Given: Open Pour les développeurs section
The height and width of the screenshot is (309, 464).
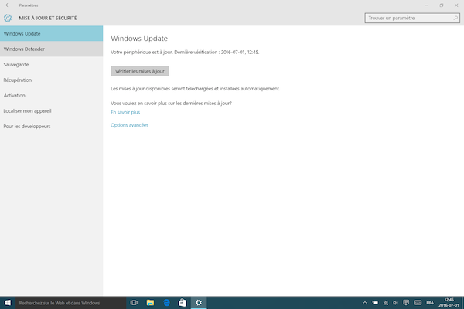Looking at the screenshot, I should point(52,126).
